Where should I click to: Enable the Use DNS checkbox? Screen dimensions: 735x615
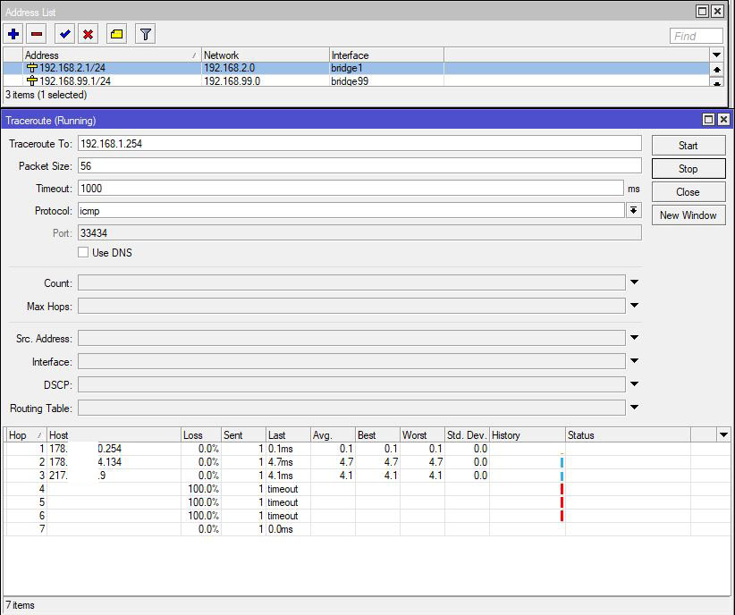pyautogui.click(x=84, y=252)
